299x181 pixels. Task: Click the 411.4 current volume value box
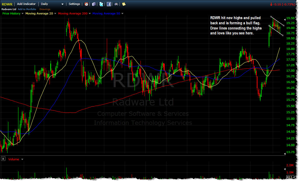tap(291, 177)
